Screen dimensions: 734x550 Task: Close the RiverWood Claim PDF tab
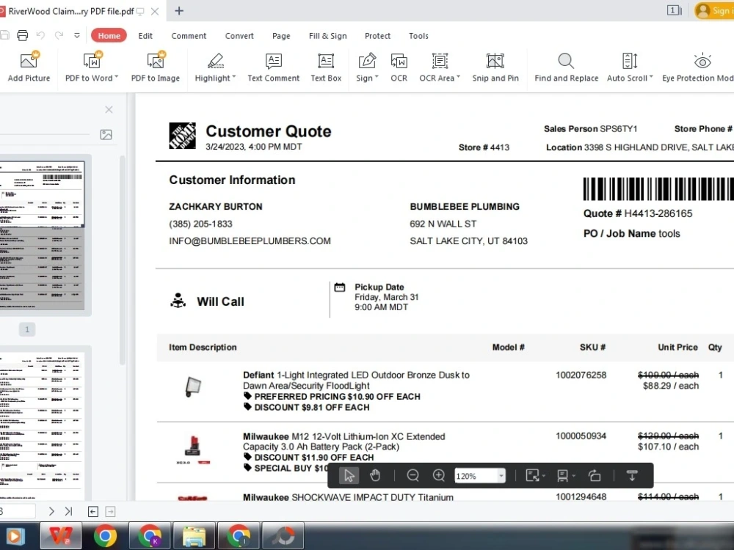[155, 11]
